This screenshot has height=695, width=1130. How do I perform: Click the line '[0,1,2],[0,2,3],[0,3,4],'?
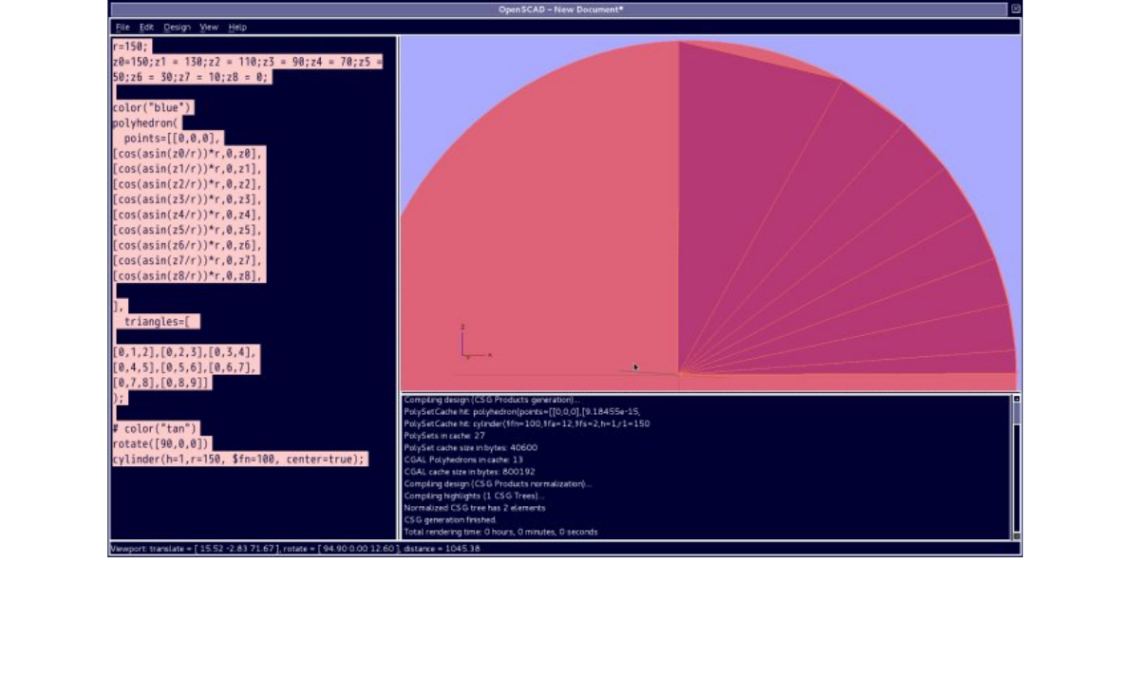tap(184, 352)
